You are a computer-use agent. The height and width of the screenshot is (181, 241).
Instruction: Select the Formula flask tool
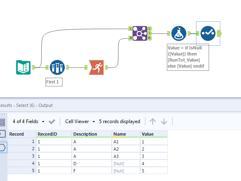[x=179, y=33]
